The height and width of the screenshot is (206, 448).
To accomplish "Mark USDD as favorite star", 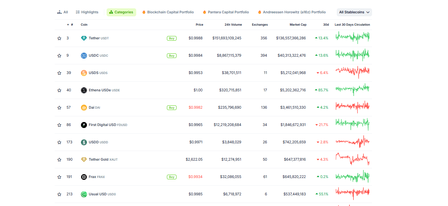I will pyautogui.click(x=59, y=142).
